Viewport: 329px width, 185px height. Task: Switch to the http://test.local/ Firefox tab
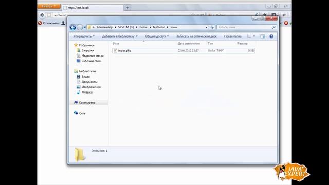click(93, 8)
